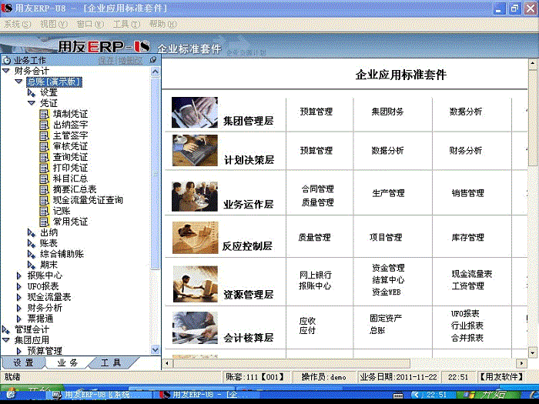Expand 报账中心 in the left tree
Viewport: 539px width, 404px height.
pos(19,275)
